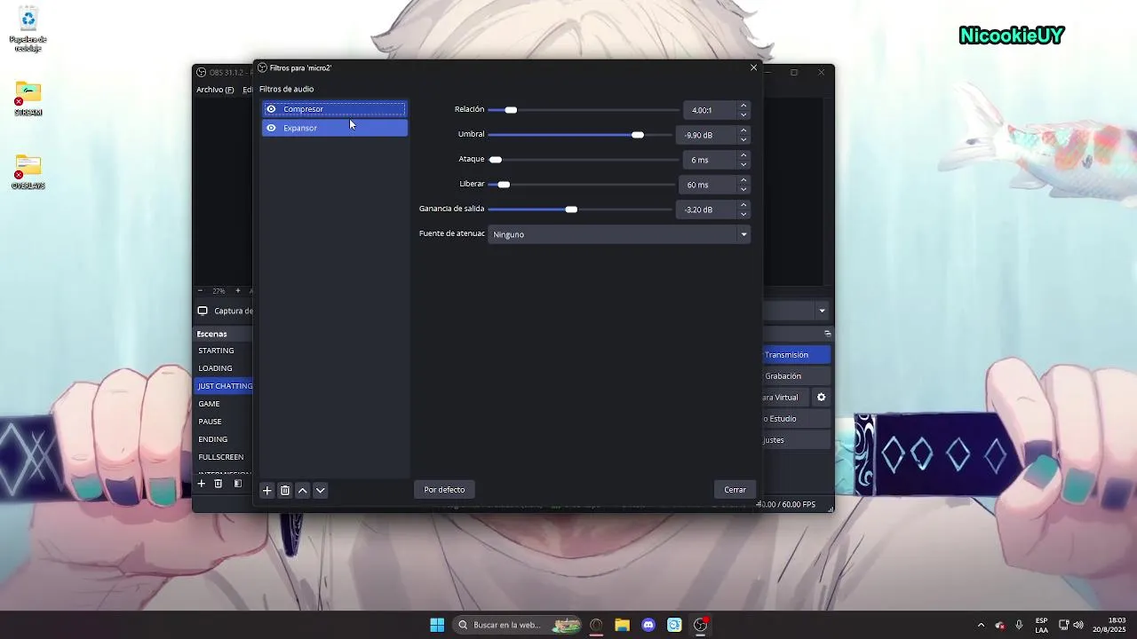Viewport: 1137px width, 639px height.
Task: Click the Umbral -9.90 dB value field
Action: [706, 135]
